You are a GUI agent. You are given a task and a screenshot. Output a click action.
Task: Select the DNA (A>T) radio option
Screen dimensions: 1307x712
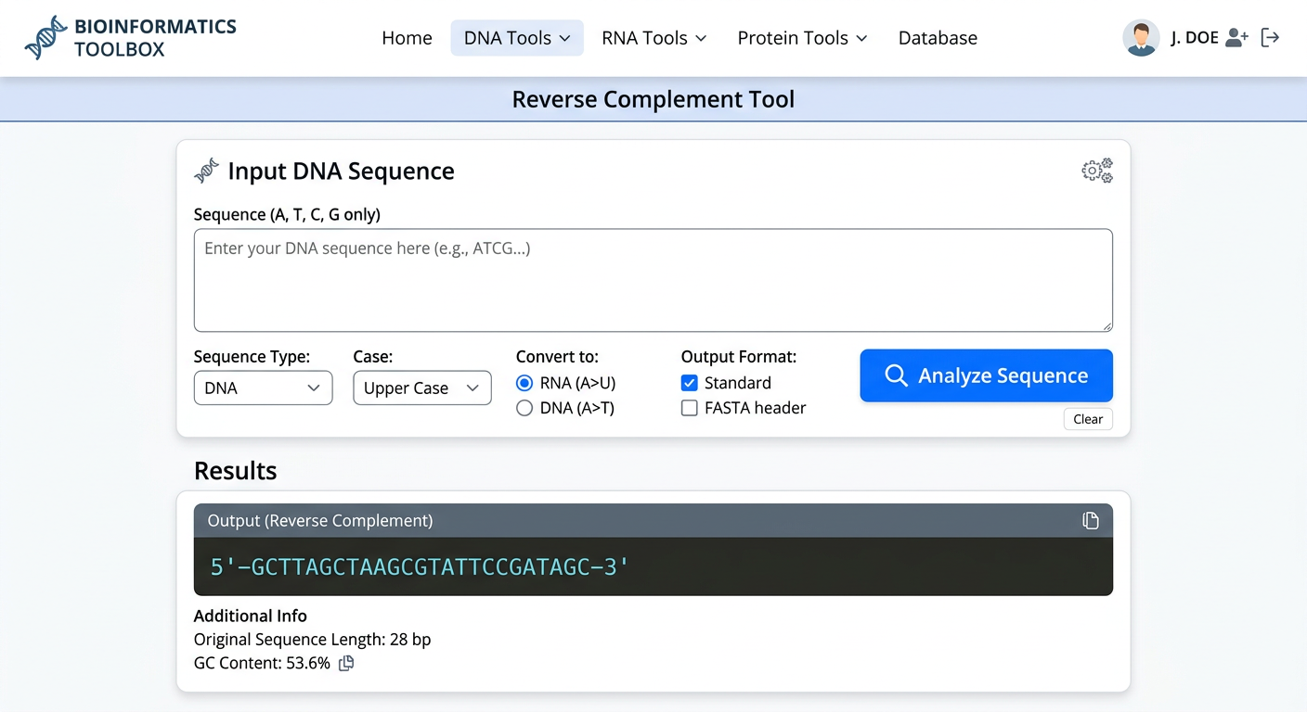pyautogui.click(x=524, y=408)
